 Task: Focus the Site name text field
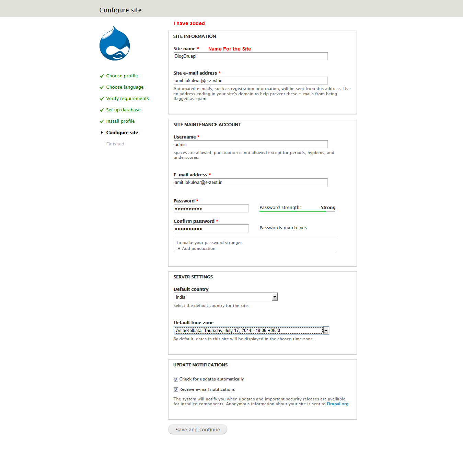click(250, 56)
